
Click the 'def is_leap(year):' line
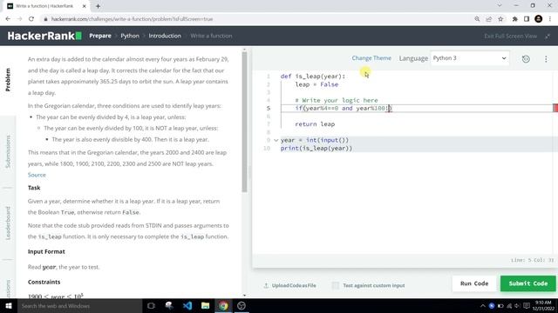[313, 77]
